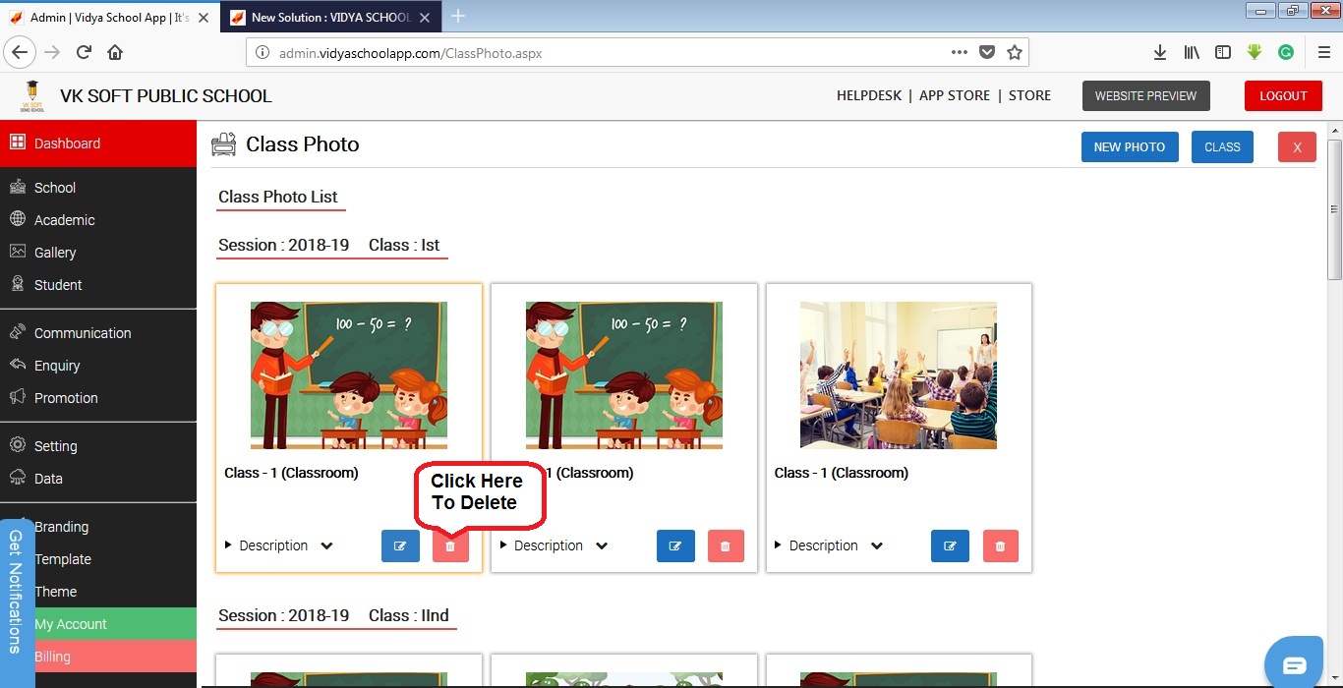1343x688 pixels.
Task: Edit the first Class - 1 photo
Action: 400,545
